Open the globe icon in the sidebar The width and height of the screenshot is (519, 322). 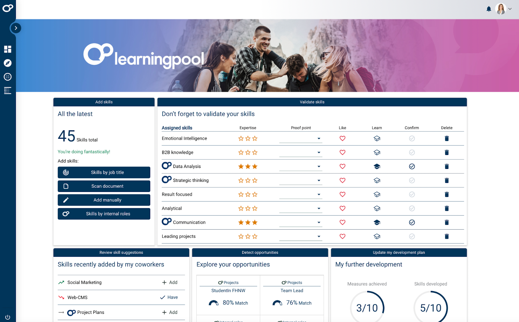7,77
